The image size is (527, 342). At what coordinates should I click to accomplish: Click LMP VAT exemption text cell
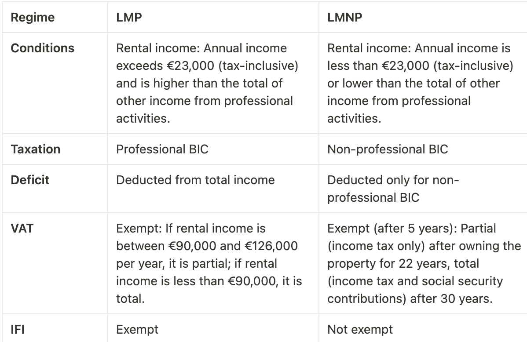pos(213,263)
